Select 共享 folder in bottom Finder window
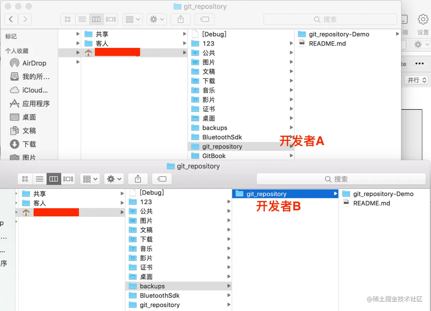The image size is (431, 311). pos(72,194)
